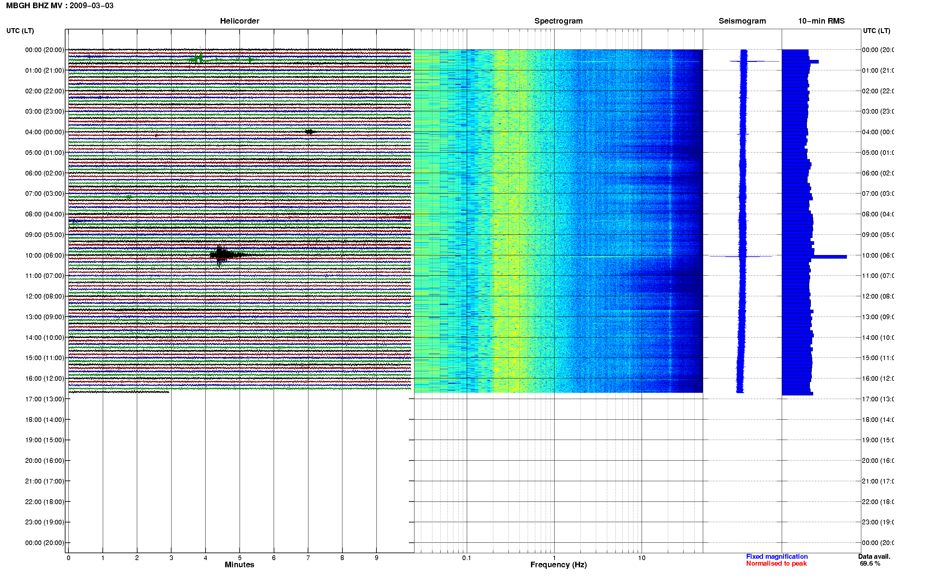Click the Minutes axis title
931x582 pixels.
pyautogui.click(x=239, y=565)
